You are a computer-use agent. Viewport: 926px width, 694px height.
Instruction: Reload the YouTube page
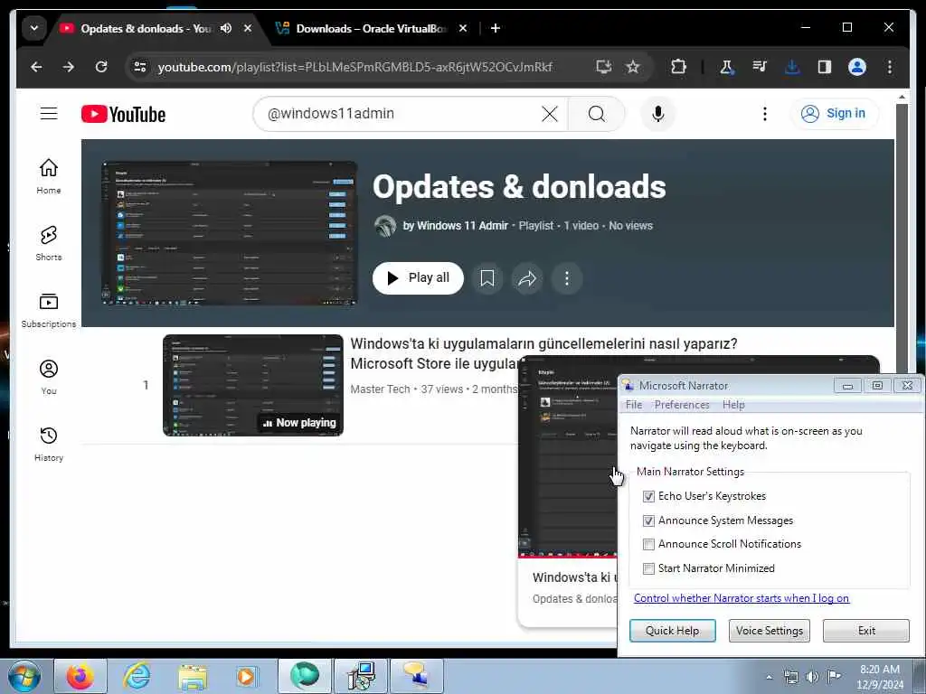(101, 67)
